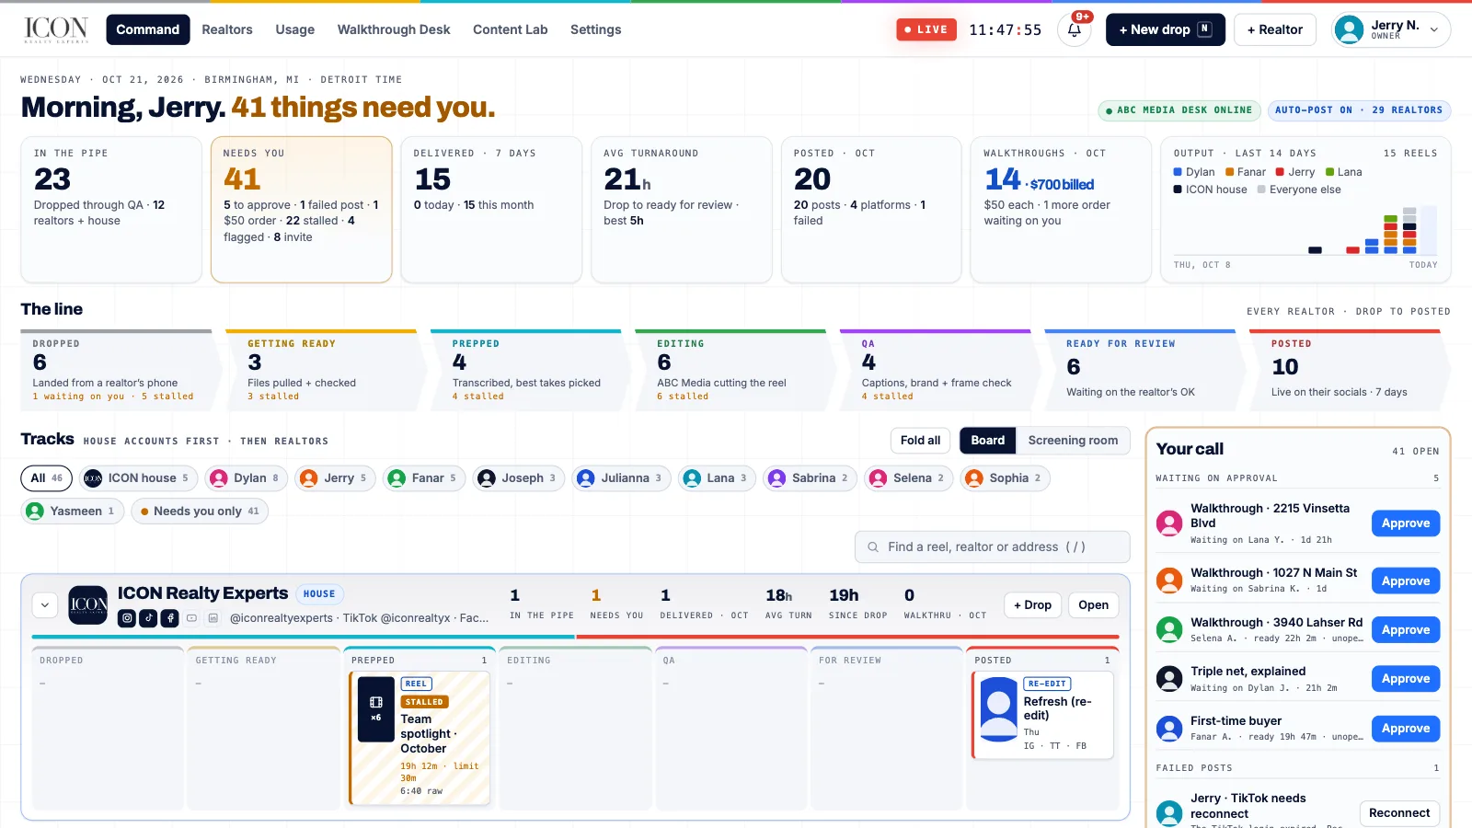Click the search magnifier icon
The width and height of the screenshot is (1472, 828).
(x=873, y=546)
